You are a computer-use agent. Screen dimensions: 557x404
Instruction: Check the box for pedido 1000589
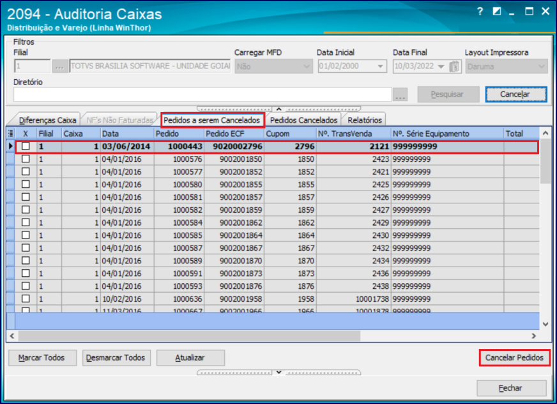coord(26,260)
